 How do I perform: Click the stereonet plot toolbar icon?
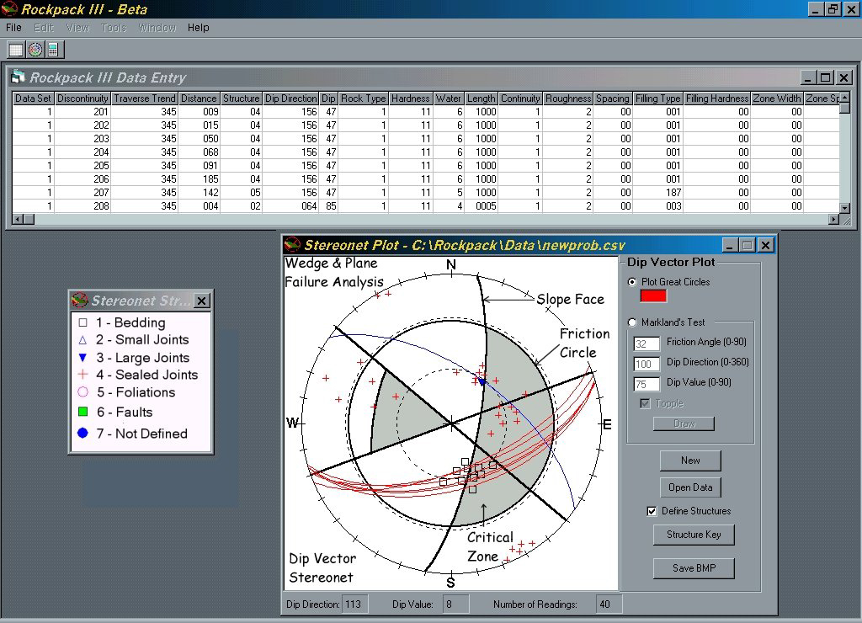(x=35, y=50)
